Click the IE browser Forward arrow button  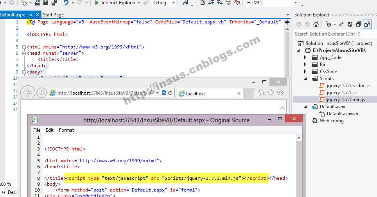pos(41,93)
